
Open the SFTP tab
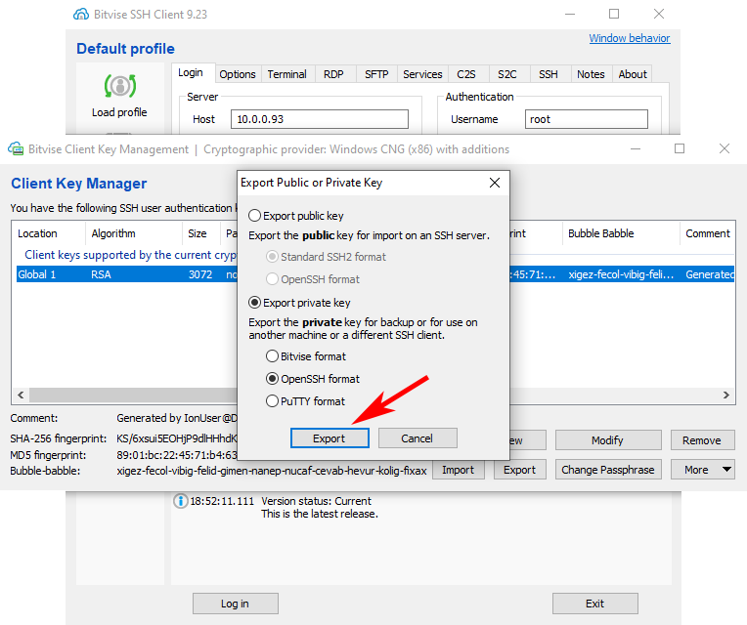click(376, 74)
